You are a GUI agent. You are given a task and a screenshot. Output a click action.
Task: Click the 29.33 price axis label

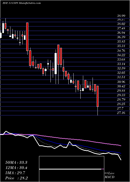[x=121, y=95]
